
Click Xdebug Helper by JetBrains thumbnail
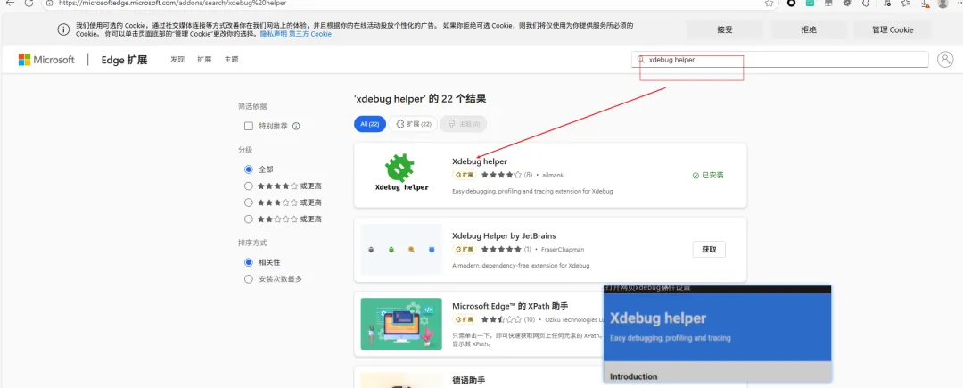coord(401,249)
